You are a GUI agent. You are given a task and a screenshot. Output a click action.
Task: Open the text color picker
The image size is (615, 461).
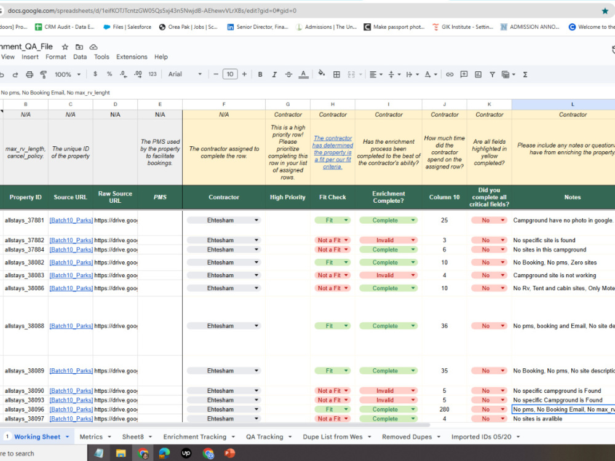point(303,74)
